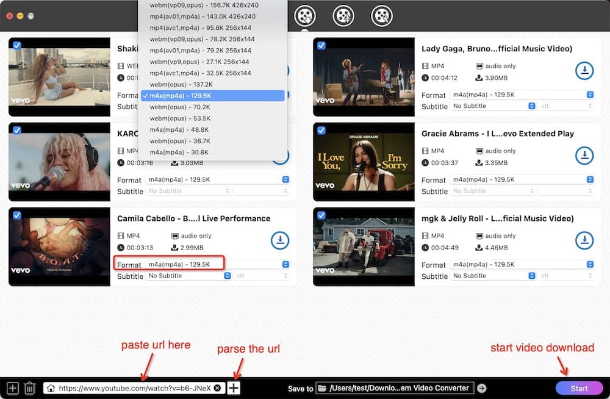Click the YouTube URL input field

point(134,388)
